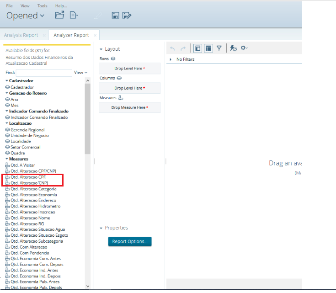Open the Opened perspective dropdown
The image size is (336, 293).
coord(25,16)
